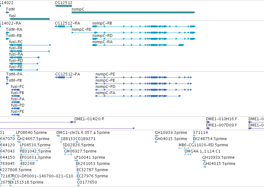Select protein nompC-PE
This screenshot has height=187, width=264.
144,77
